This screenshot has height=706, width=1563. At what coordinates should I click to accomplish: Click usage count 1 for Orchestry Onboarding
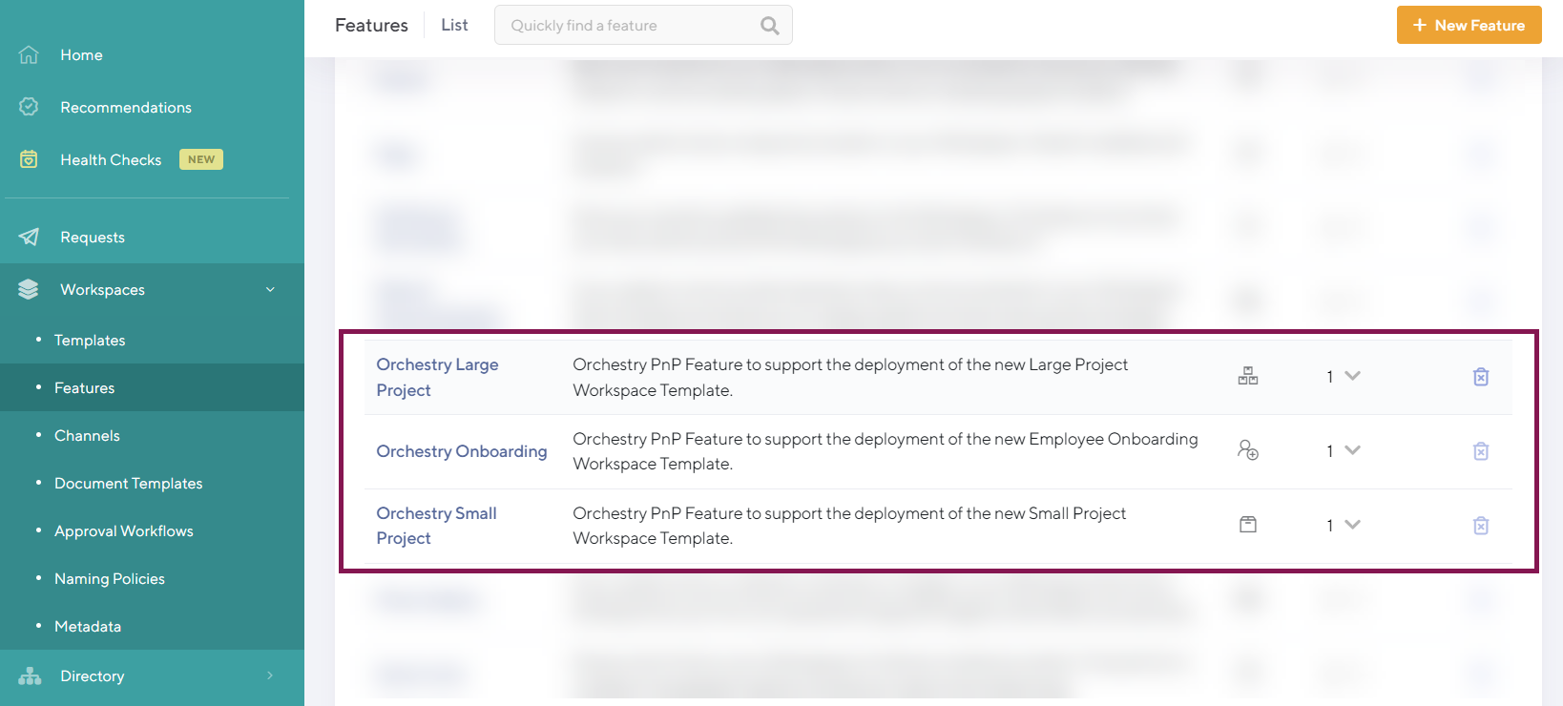[1329, 451]
